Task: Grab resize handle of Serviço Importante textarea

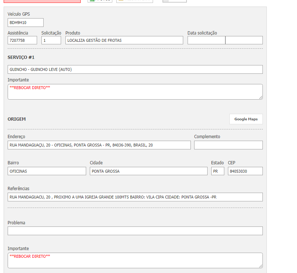Action: pos(261,97)
